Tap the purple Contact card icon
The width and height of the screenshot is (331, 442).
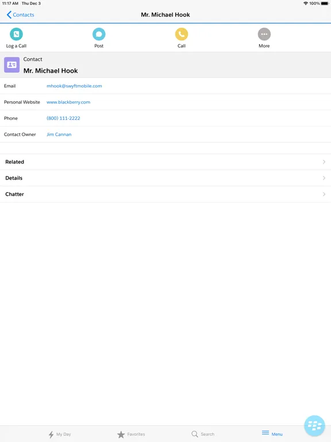[12, 65]
